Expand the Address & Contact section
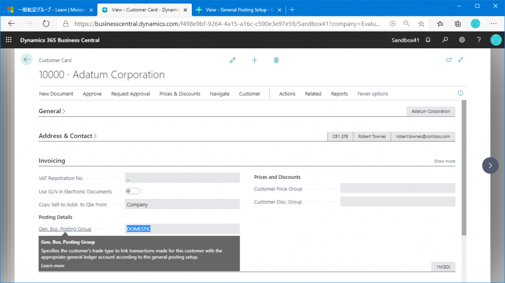505x283 pixels. click(68, 136)
